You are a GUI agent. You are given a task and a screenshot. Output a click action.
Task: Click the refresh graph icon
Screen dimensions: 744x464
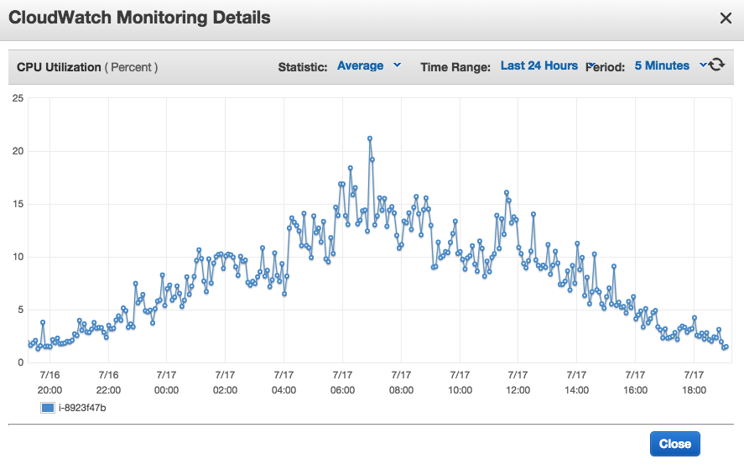pos(717,65)
